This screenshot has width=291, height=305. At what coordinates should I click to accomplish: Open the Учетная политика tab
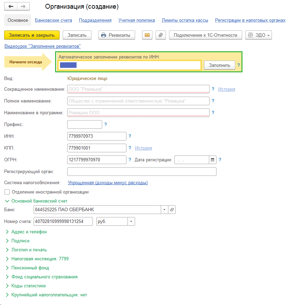coord(136,20)
